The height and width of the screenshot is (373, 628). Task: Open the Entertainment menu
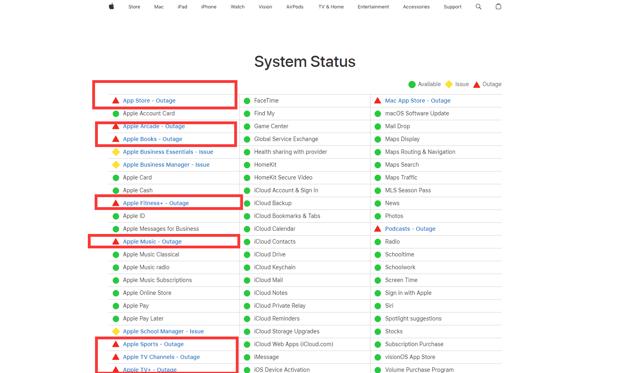(373, 7)
